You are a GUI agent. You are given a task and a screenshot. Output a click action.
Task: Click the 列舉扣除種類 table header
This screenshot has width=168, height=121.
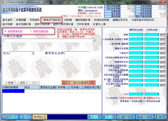(x=13, y=87)
